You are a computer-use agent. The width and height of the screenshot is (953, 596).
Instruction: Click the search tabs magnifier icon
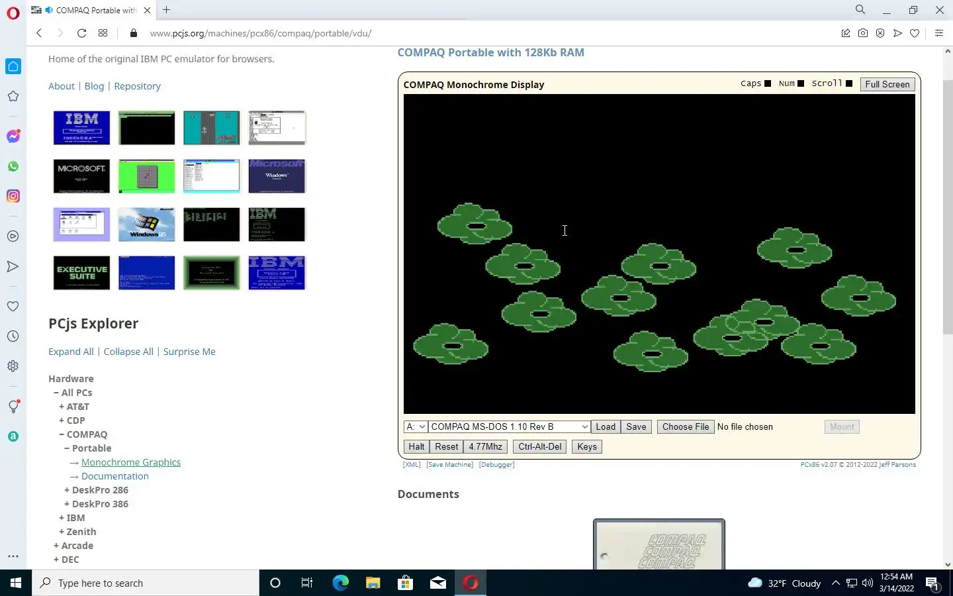pyautogui.click(x=860, y=9)
